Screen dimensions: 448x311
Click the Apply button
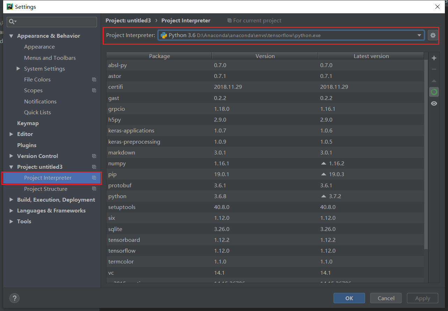[422, 298]
